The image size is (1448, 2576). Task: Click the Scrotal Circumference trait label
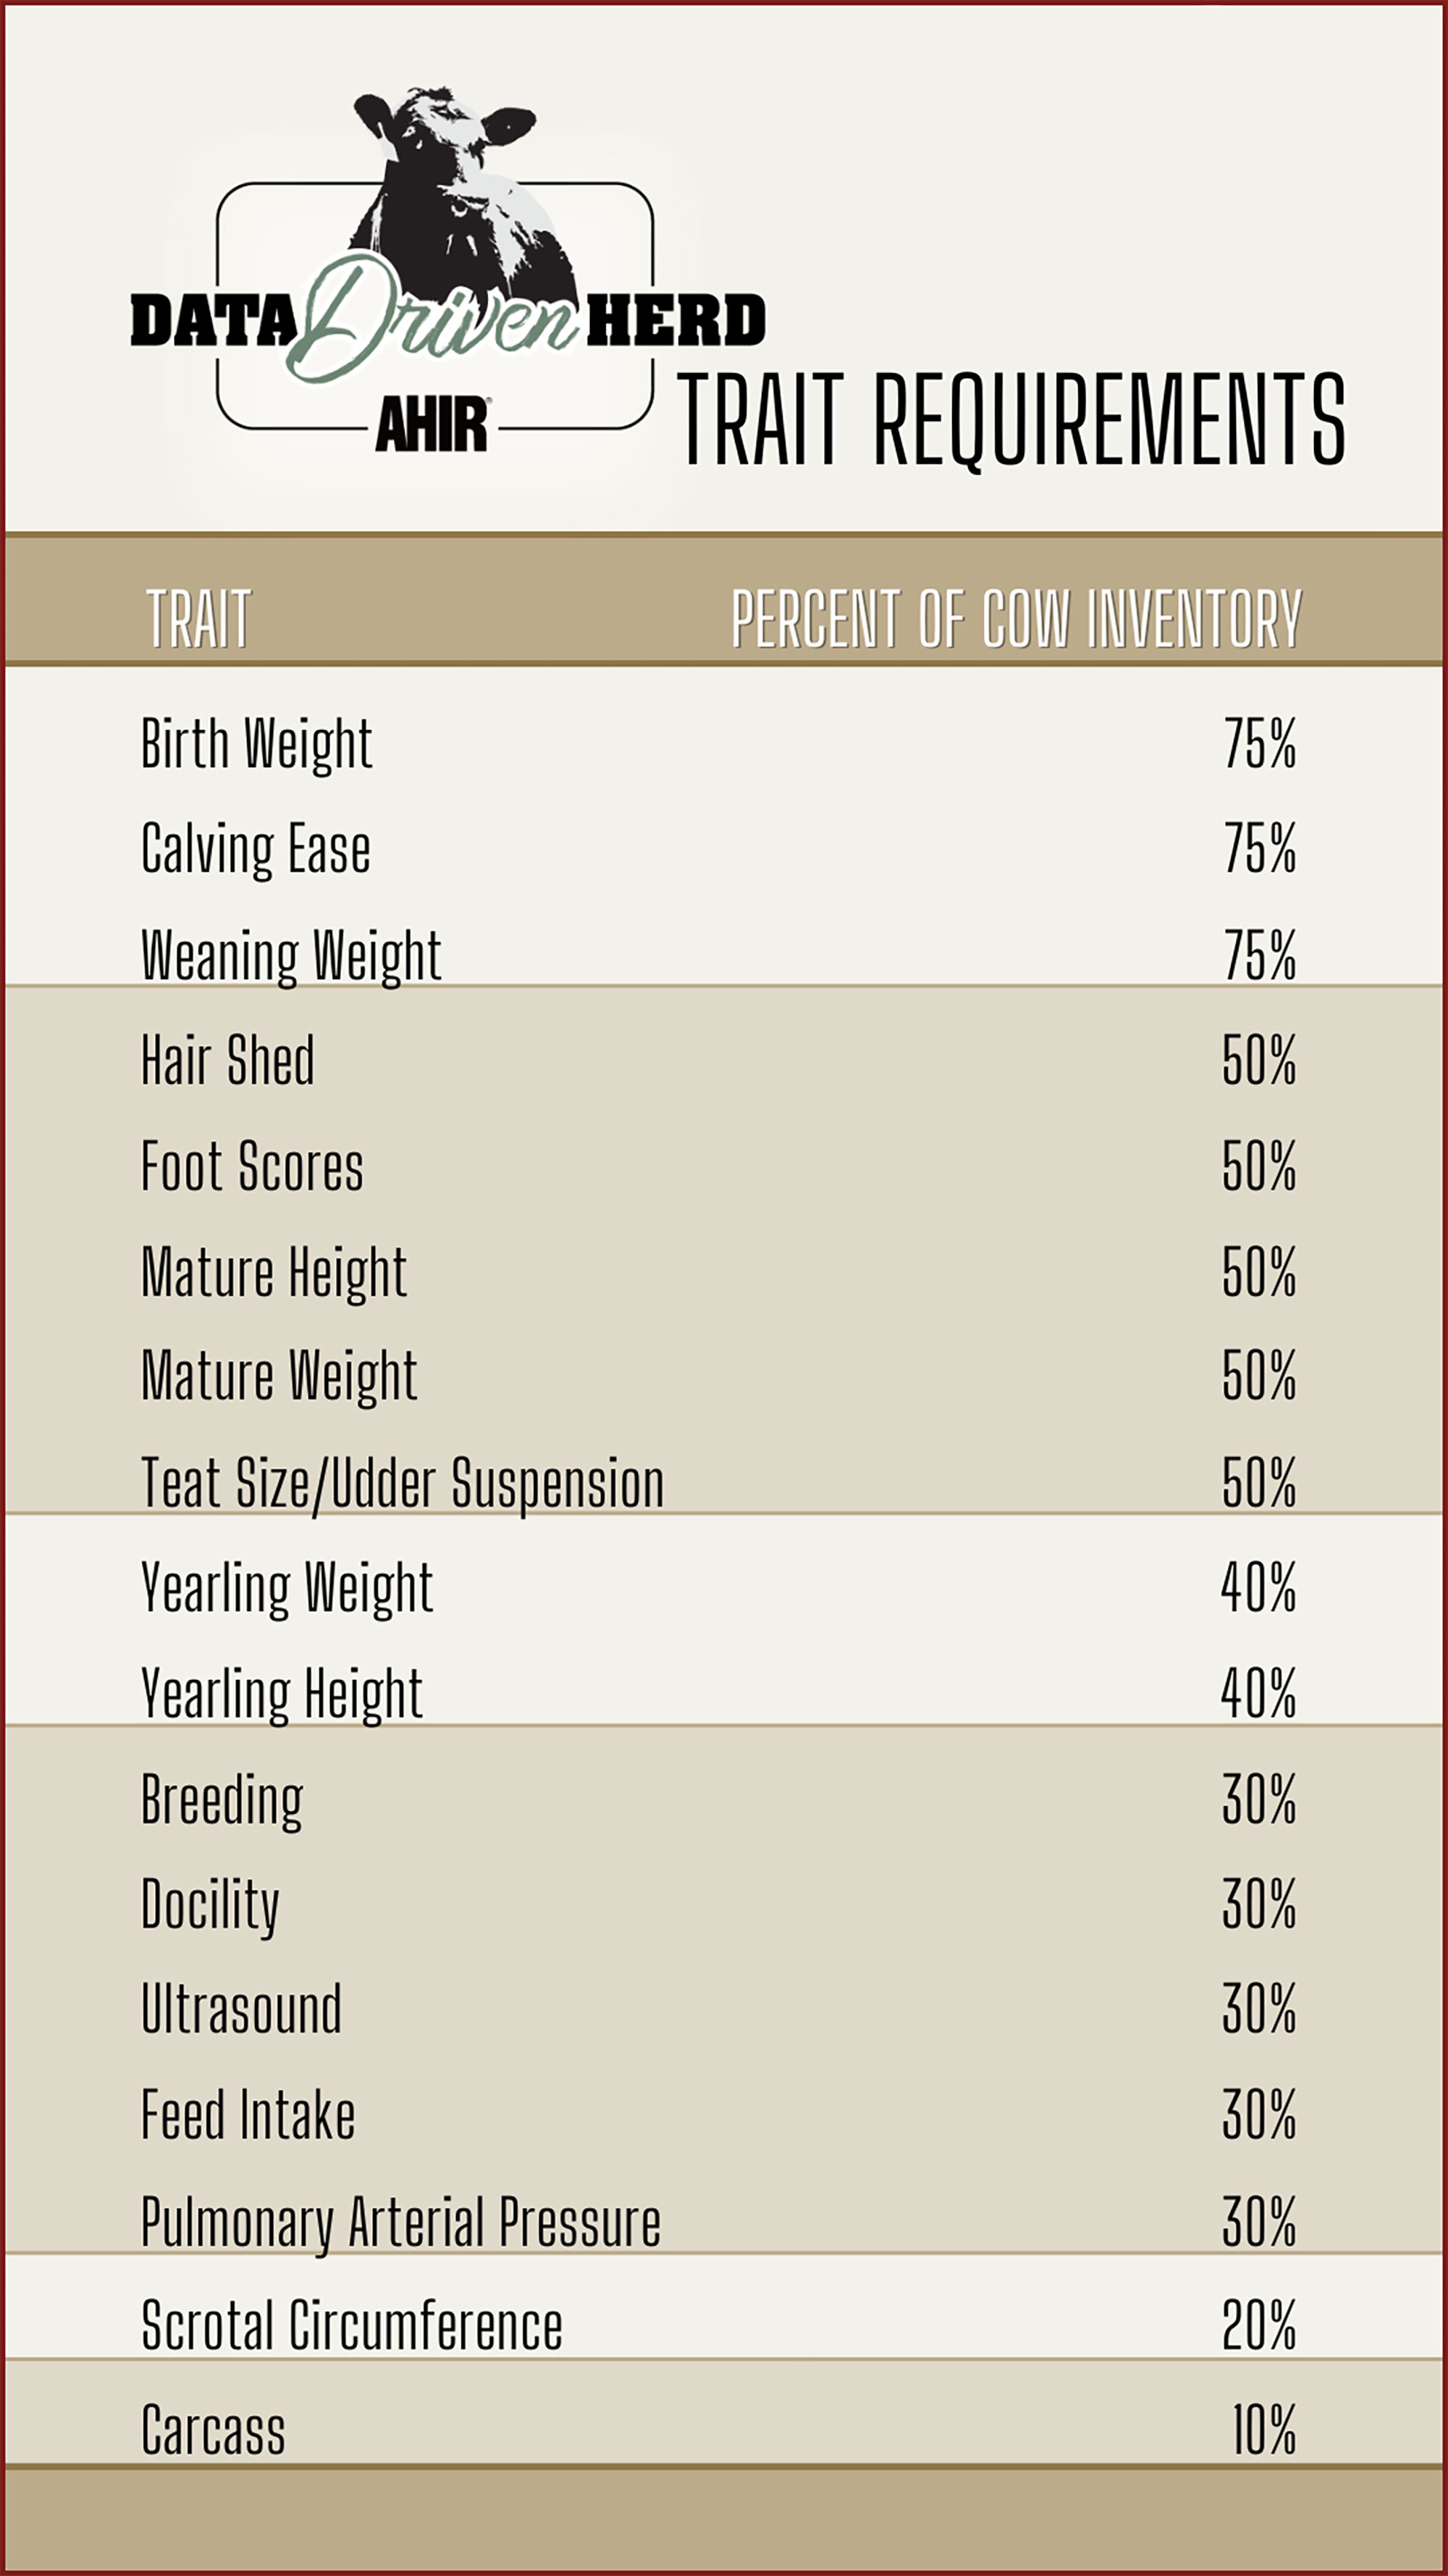(x=352, y=2327)
